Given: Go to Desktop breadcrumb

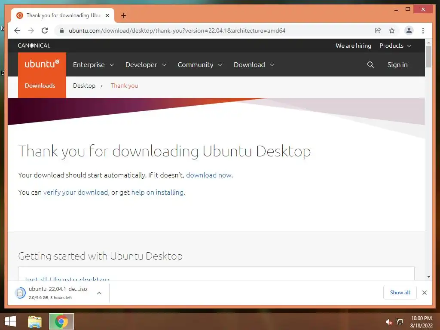Looking at the screenshot, I should click(84, 86).
